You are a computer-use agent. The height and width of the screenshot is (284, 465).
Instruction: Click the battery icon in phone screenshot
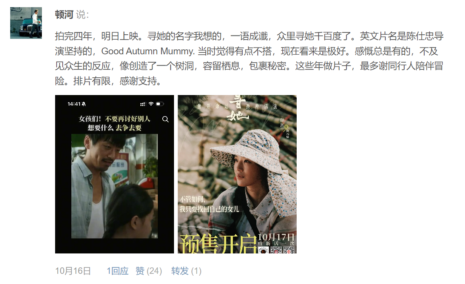[x=160, y=104]
